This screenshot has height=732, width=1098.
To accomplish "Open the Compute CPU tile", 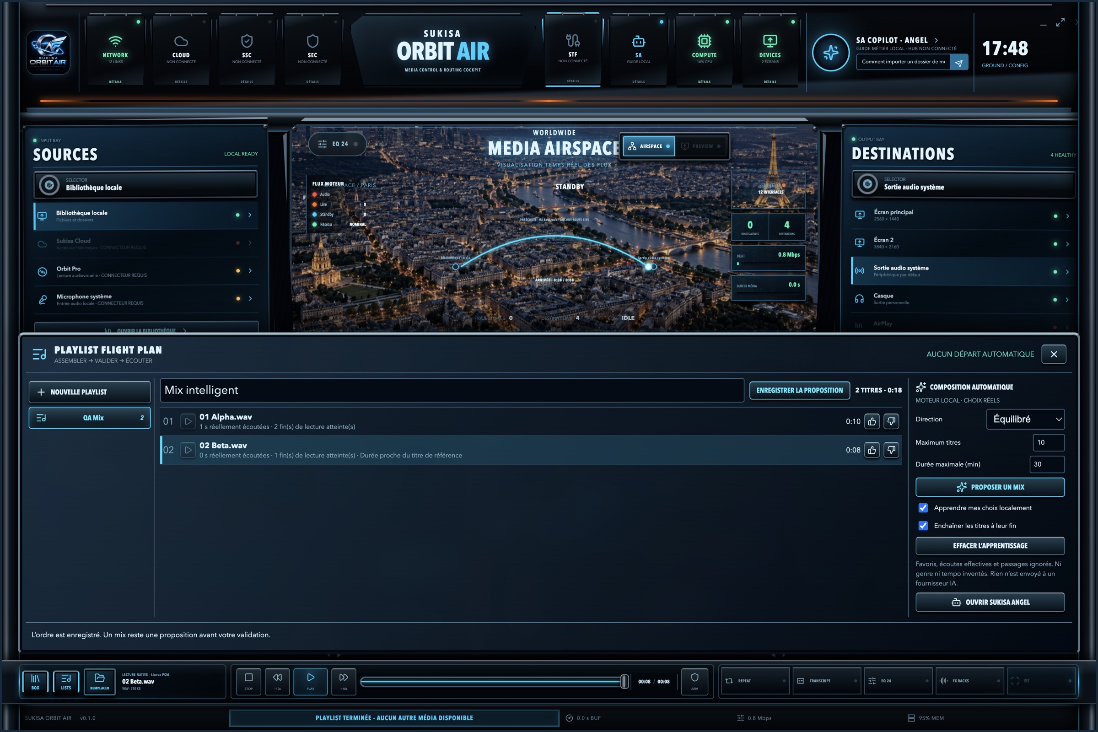I will [x=705, y=50].
